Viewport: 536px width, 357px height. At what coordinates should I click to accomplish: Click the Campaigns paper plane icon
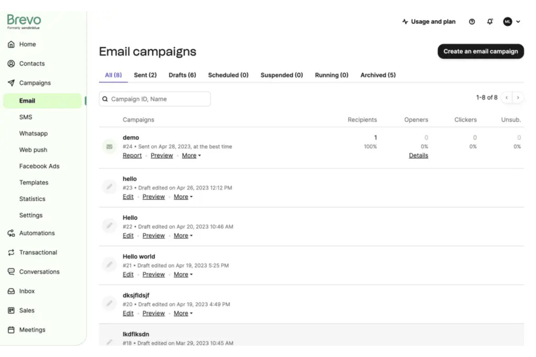pyautogui.click(x=11, y=83)
